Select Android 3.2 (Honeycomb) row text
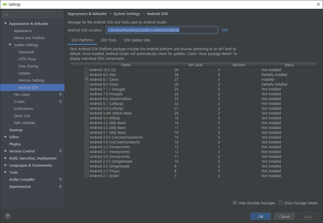The height and width of the screenshot is (223, 323). (x=110, y=147)
